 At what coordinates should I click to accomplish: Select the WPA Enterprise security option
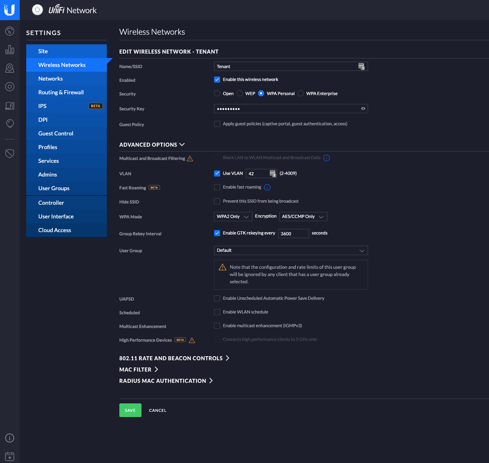pos(301,93)
